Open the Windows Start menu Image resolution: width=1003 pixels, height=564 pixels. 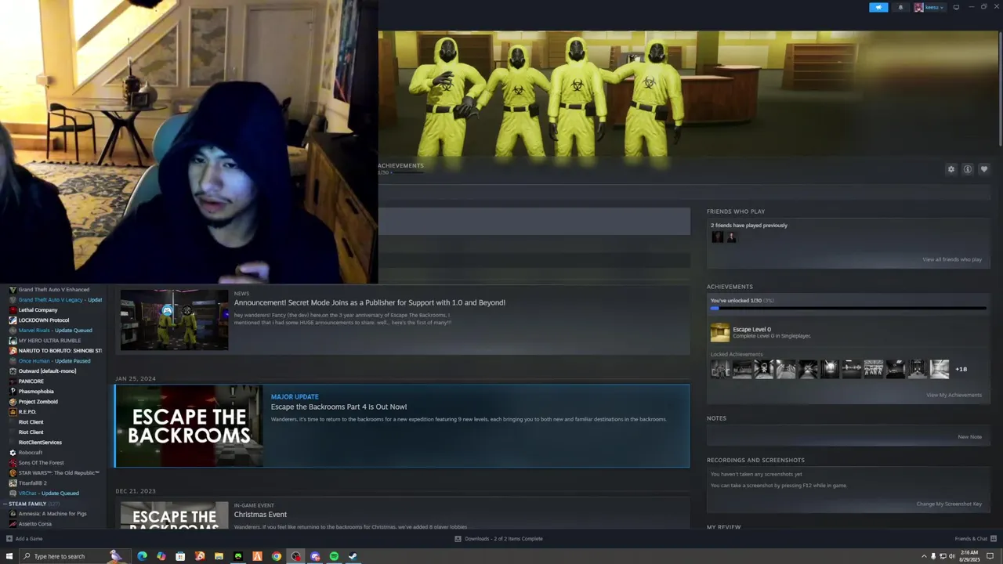pyautogui.click(x=9, y=556)
